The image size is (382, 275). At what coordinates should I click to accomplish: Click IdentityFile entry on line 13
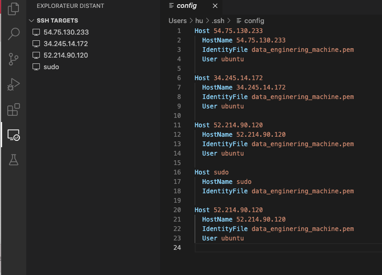(x=278, y=144)
